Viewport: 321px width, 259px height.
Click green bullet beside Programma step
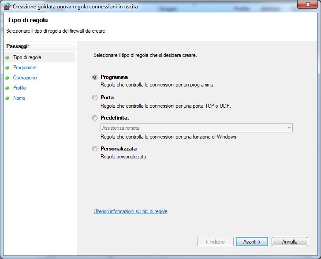click(7, 68)
